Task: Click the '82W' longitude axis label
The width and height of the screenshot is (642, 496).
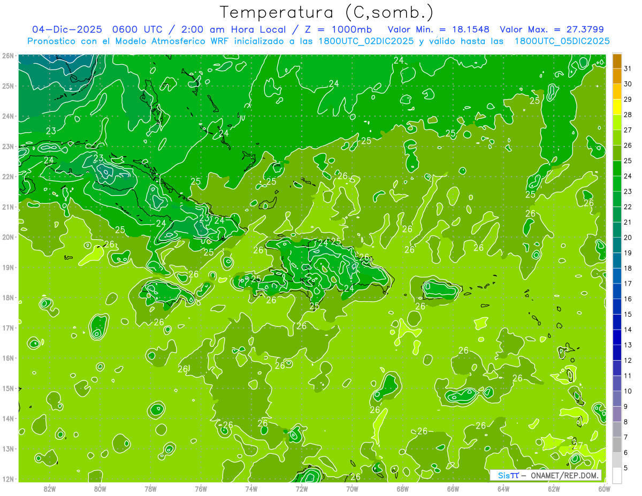Action: coord(50,489)
